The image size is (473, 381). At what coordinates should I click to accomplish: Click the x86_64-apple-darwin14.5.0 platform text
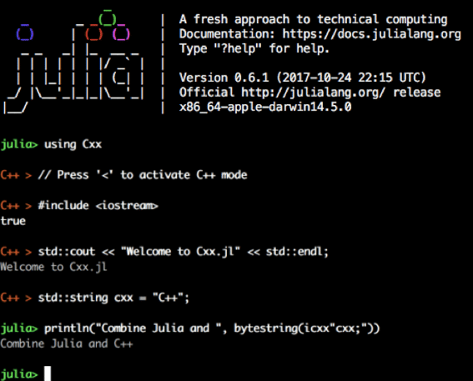point(265,107)
